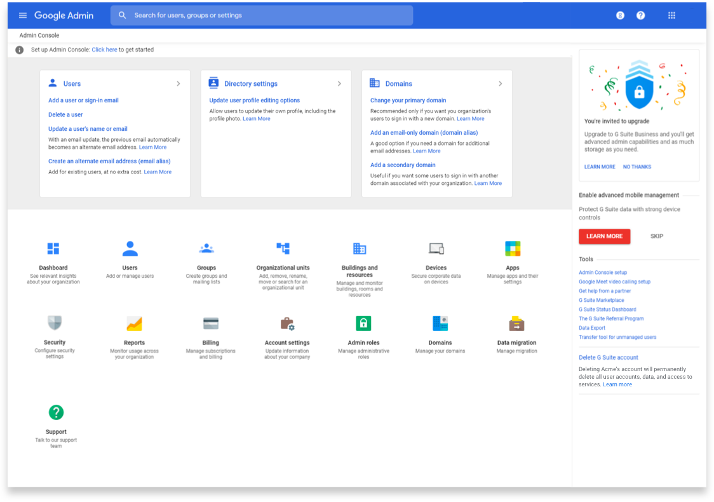Click the Organizational units icon
The image size is (714, 502).
(283, 248)
